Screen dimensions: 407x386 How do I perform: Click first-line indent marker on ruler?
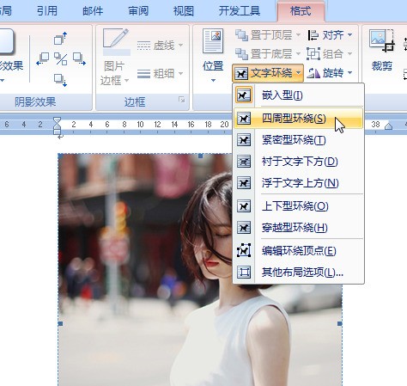58,120
